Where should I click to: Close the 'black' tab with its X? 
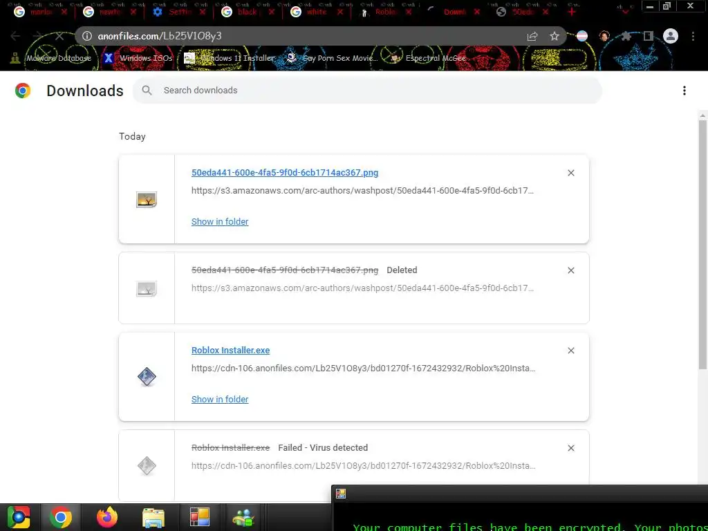point(271,12)
